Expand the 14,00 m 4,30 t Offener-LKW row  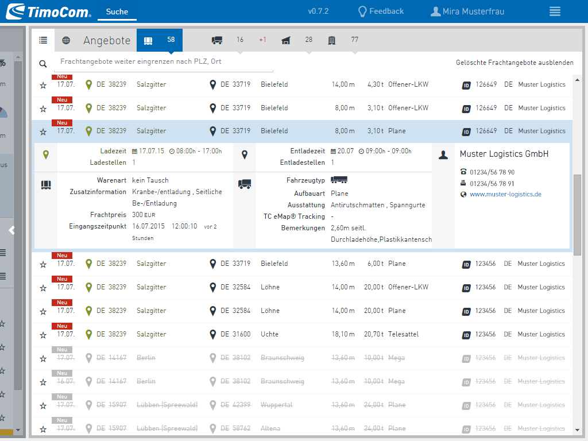pyautogui.click(x=302, y=85)
